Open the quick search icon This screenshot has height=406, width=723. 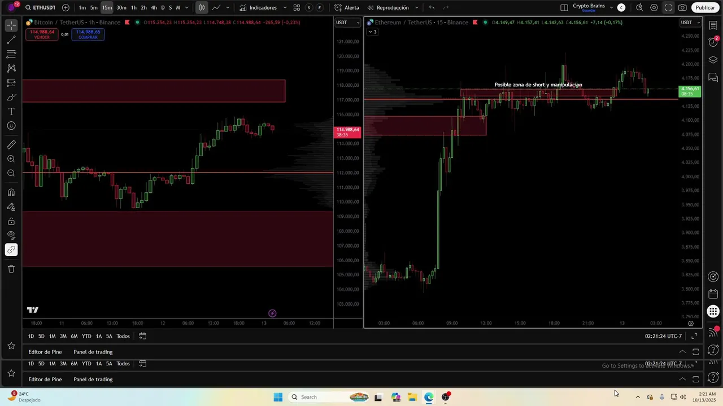(x=639, y=7)
